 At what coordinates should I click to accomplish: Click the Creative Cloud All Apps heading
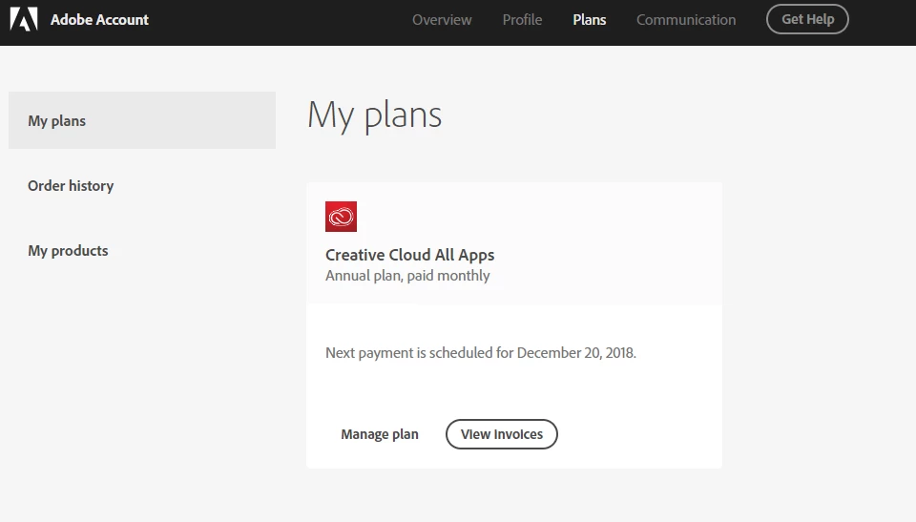[409, 255]
